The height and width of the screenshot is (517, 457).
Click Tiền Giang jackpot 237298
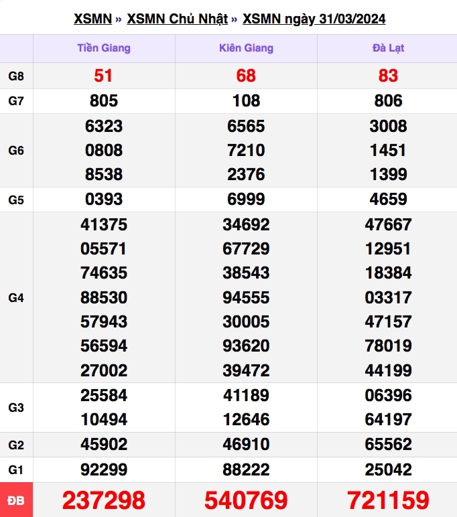[x=104, y=500]
